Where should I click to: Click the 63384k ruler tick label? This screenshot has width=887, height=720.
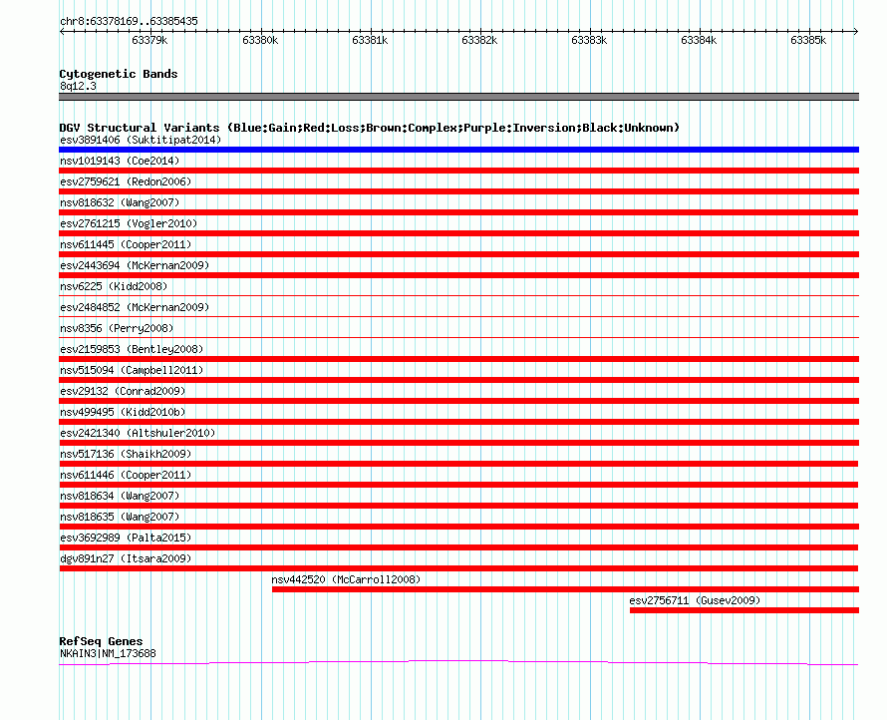pyautogui.click(x=700, y=40)
